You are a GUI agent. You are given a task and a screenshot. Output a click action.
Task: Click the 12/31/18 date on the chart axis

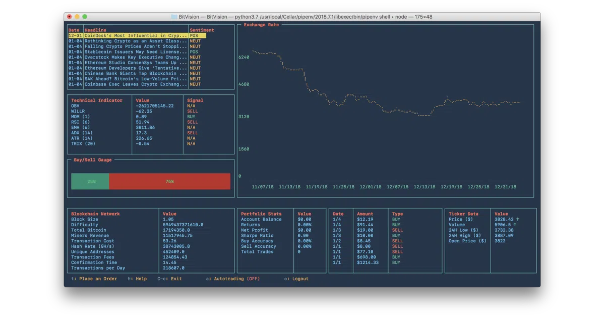(x=506, y=187)
